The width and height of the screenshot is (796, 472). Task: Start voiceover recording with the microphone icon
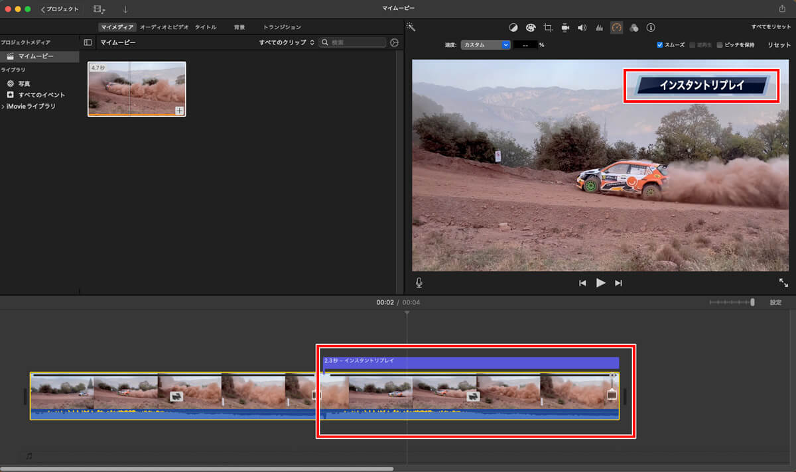(x=419, y=282)
